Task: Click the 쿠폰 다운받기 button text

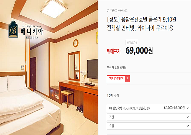Action: pos(116,79)
